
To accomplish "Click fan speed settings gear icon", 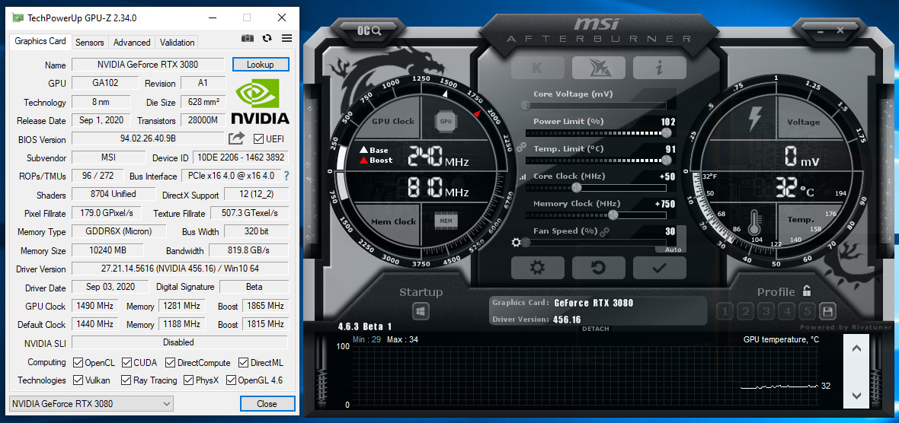I will click(x=516, y=242).
